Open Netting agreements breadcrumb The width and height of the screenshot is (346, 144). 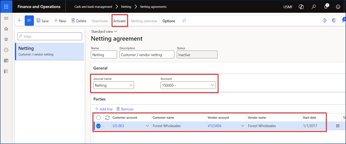tap(153, 7)
